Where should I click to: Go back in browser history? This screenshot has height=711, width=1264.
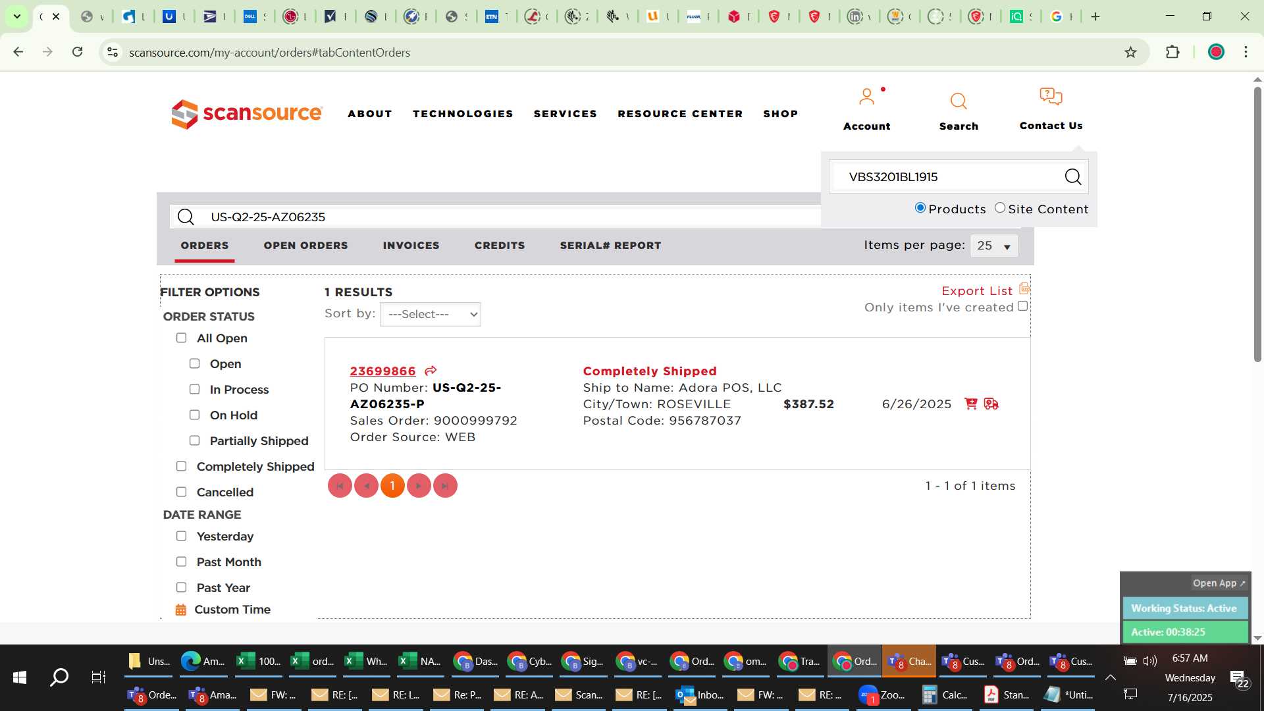pos(18,52)
